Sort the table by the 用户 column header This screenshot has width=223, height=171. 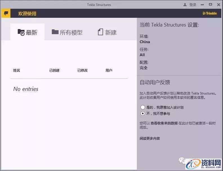(x=109, y=70)
